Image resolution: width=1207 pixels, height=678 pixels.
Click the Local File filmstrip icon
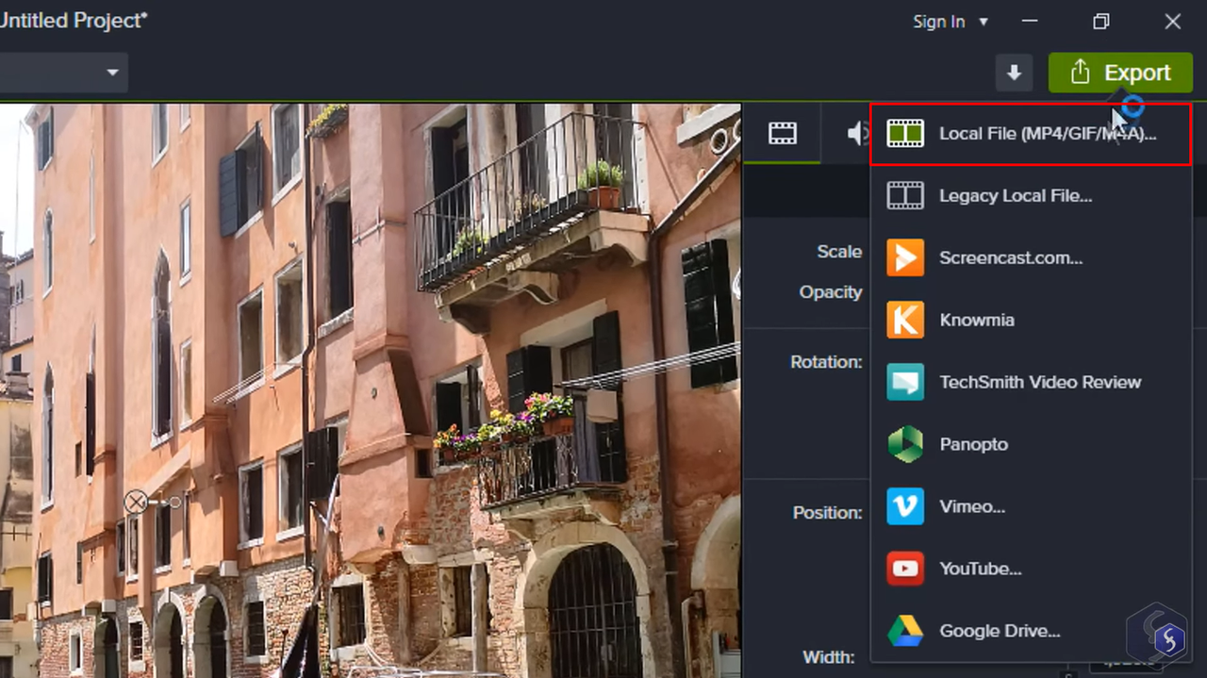click(905, 134)
